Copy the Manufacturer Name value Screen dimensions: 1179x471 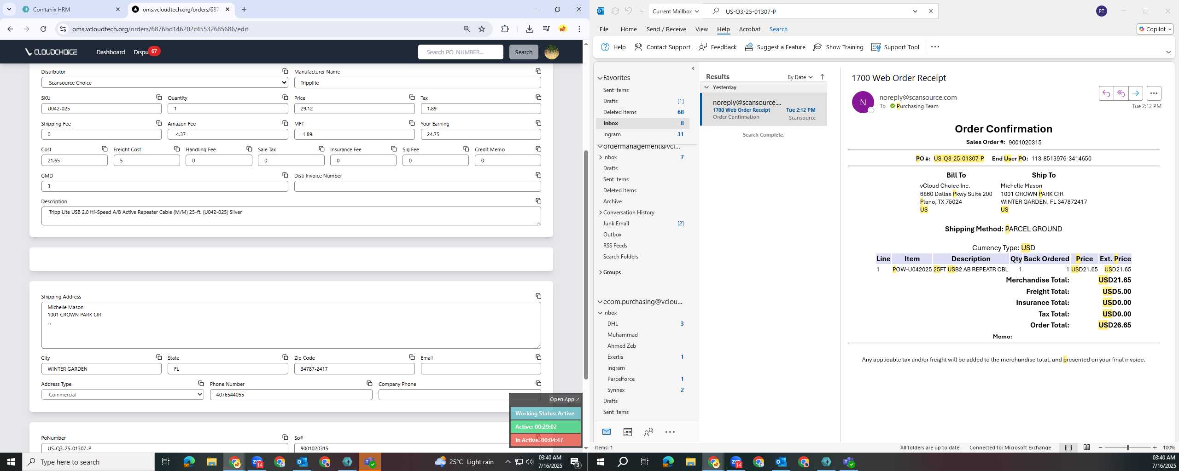pyautogui.click(x=538, y=71)
